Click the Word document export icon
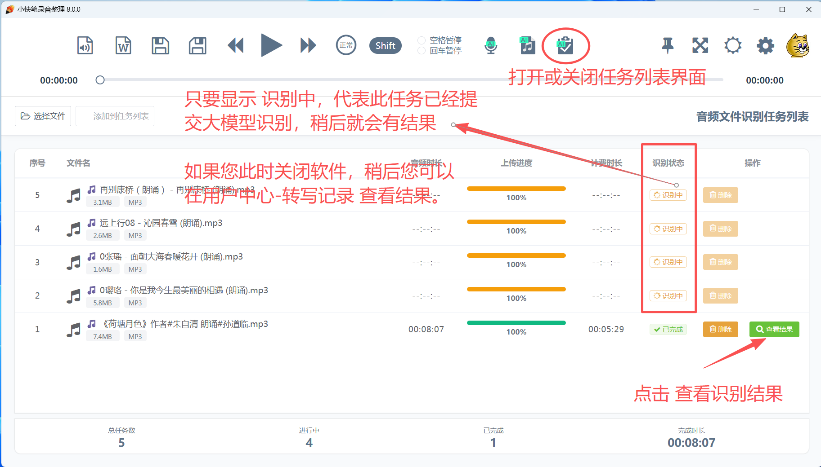The height and width of the screenshot is (467, 821). pos(123,45)
